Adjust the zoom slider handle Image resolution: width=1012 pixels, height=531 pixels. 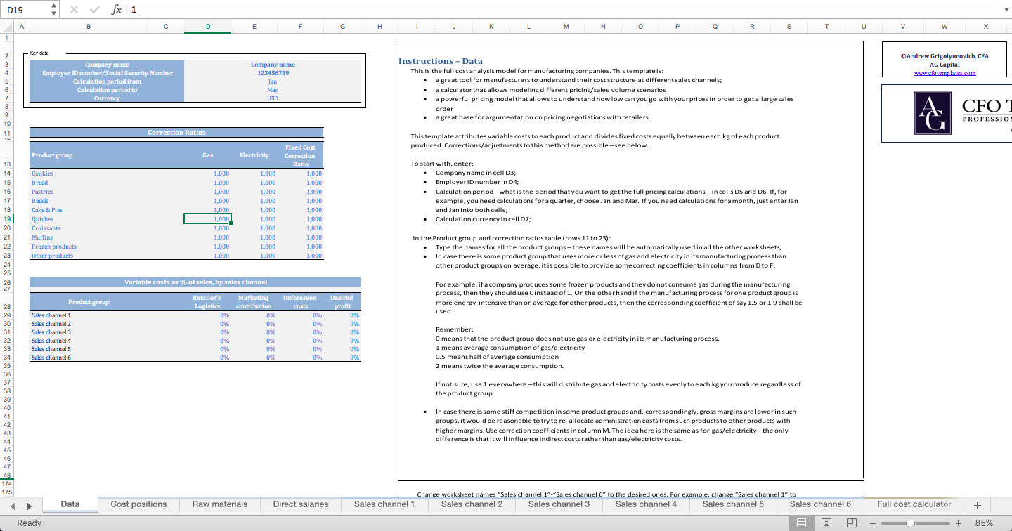pos(911,523)
